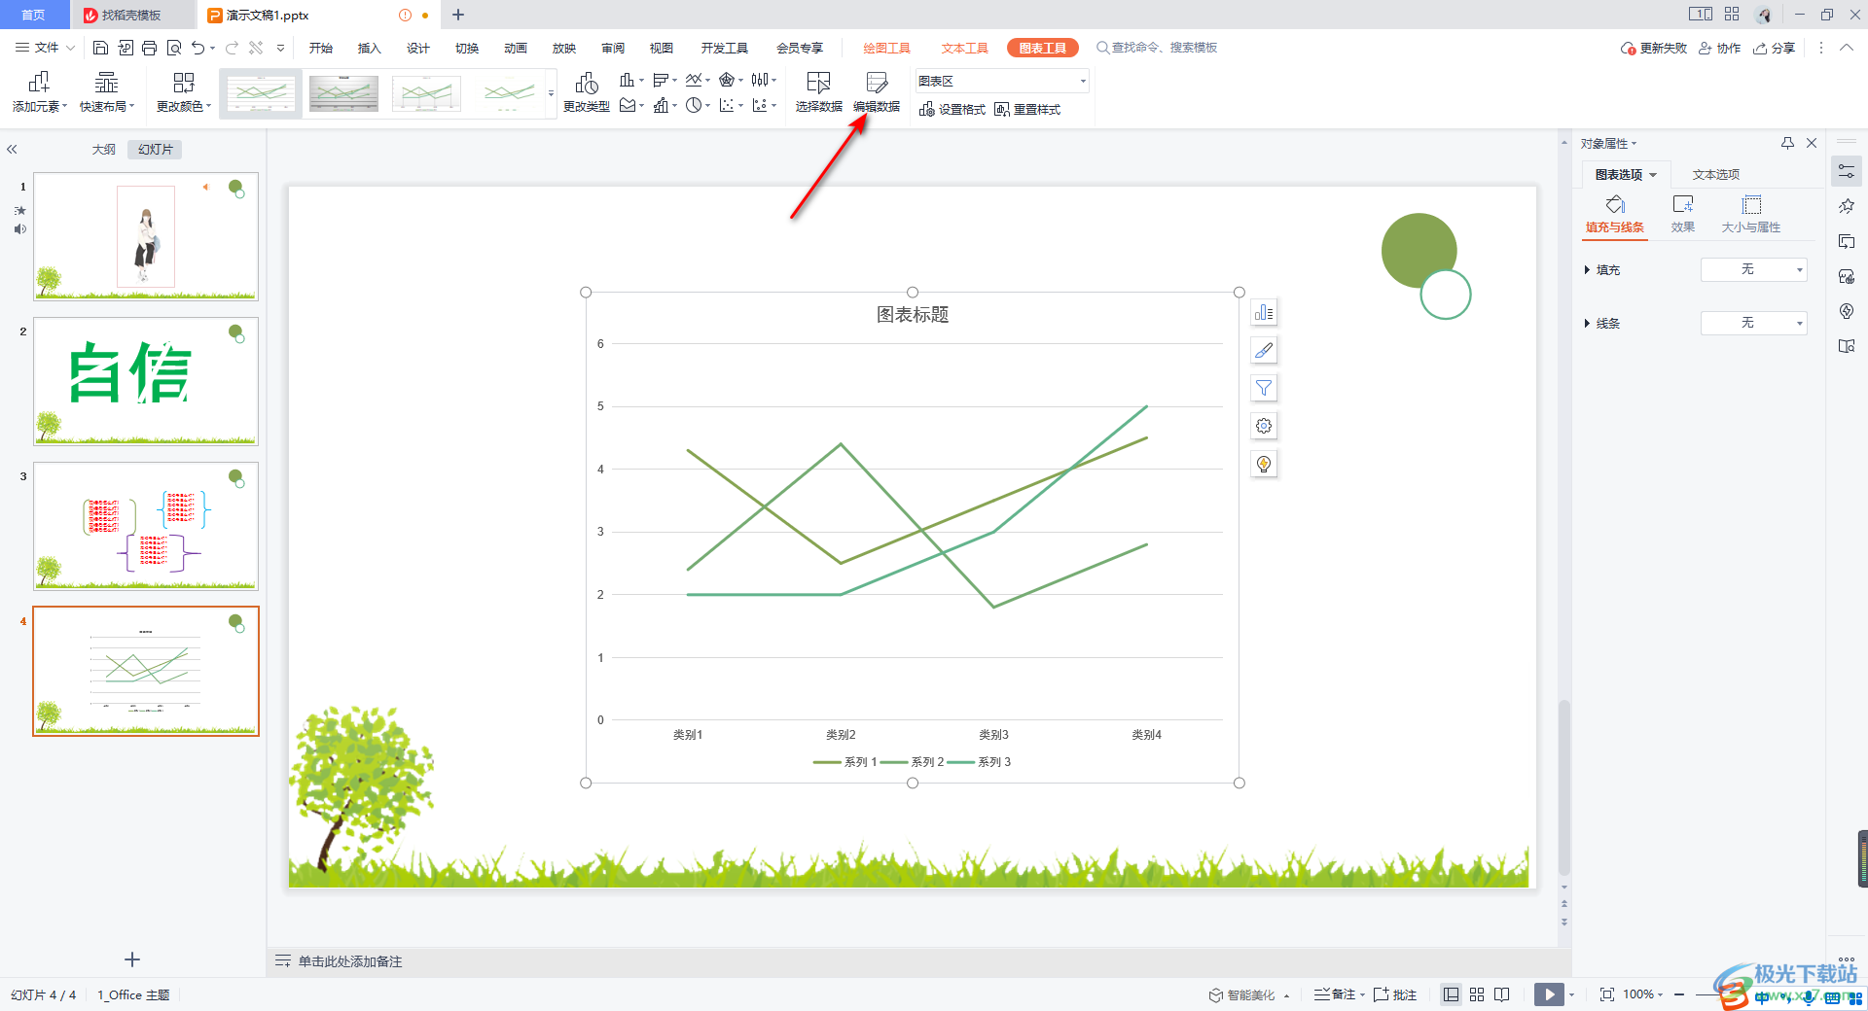Insert combo chart type icon
Screen dimensions: 1868x1011
[x=661, y=105]
